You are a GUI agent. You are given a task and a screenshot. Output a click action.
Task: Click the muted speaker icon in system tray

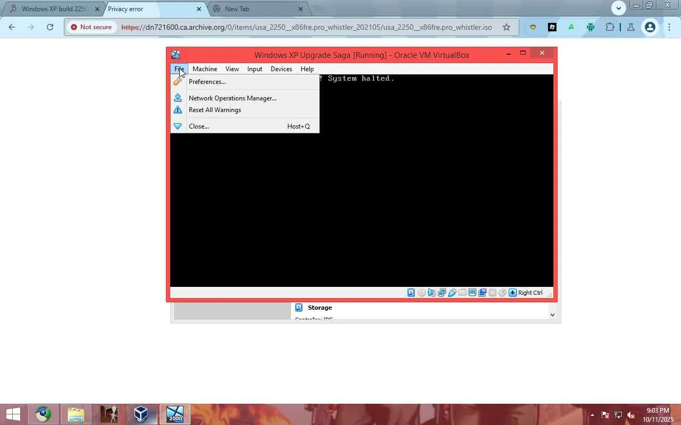(x=631, y=415)
